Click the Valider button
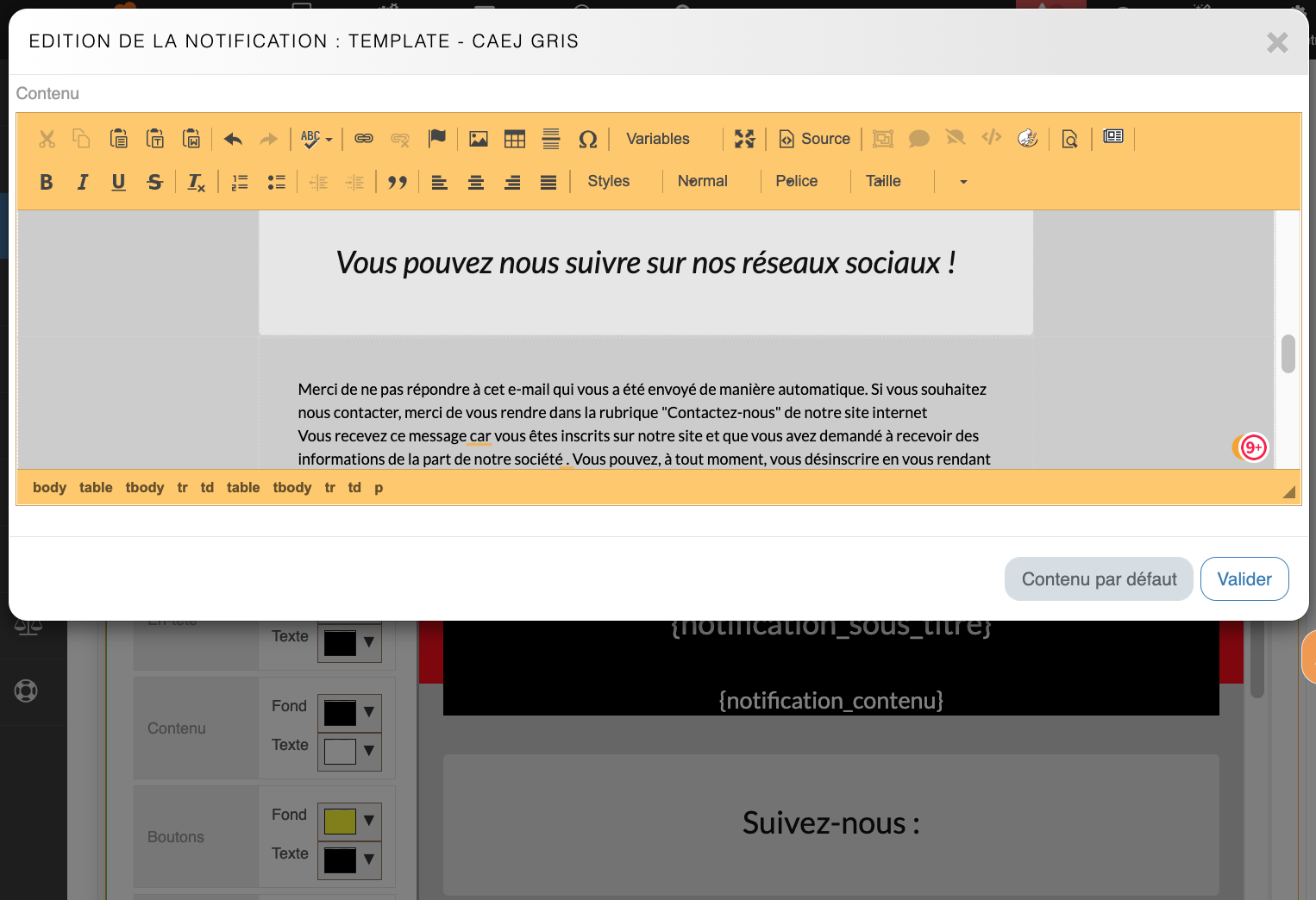The width and height of the screenshot is (1316, 900). (x=1244, y=579)
